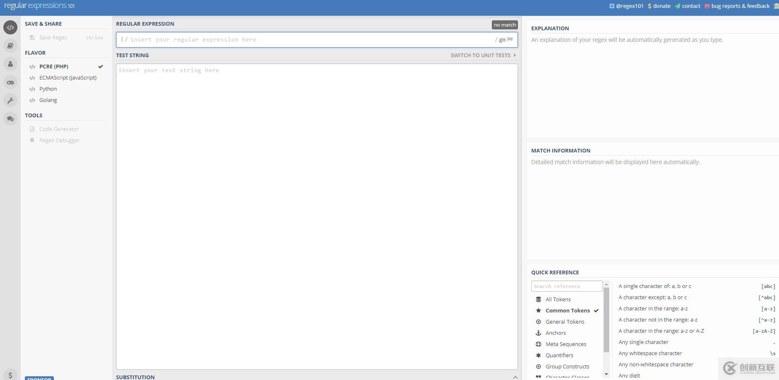Viewport: 779px width, 380px height.
Task: Open the account user icon
Action: click(10, 64)
